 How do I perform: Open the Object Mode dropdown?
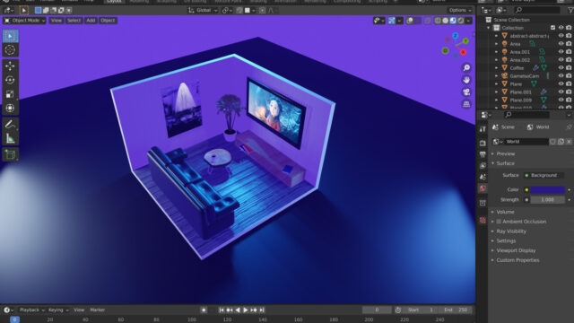tap(24, 21)
